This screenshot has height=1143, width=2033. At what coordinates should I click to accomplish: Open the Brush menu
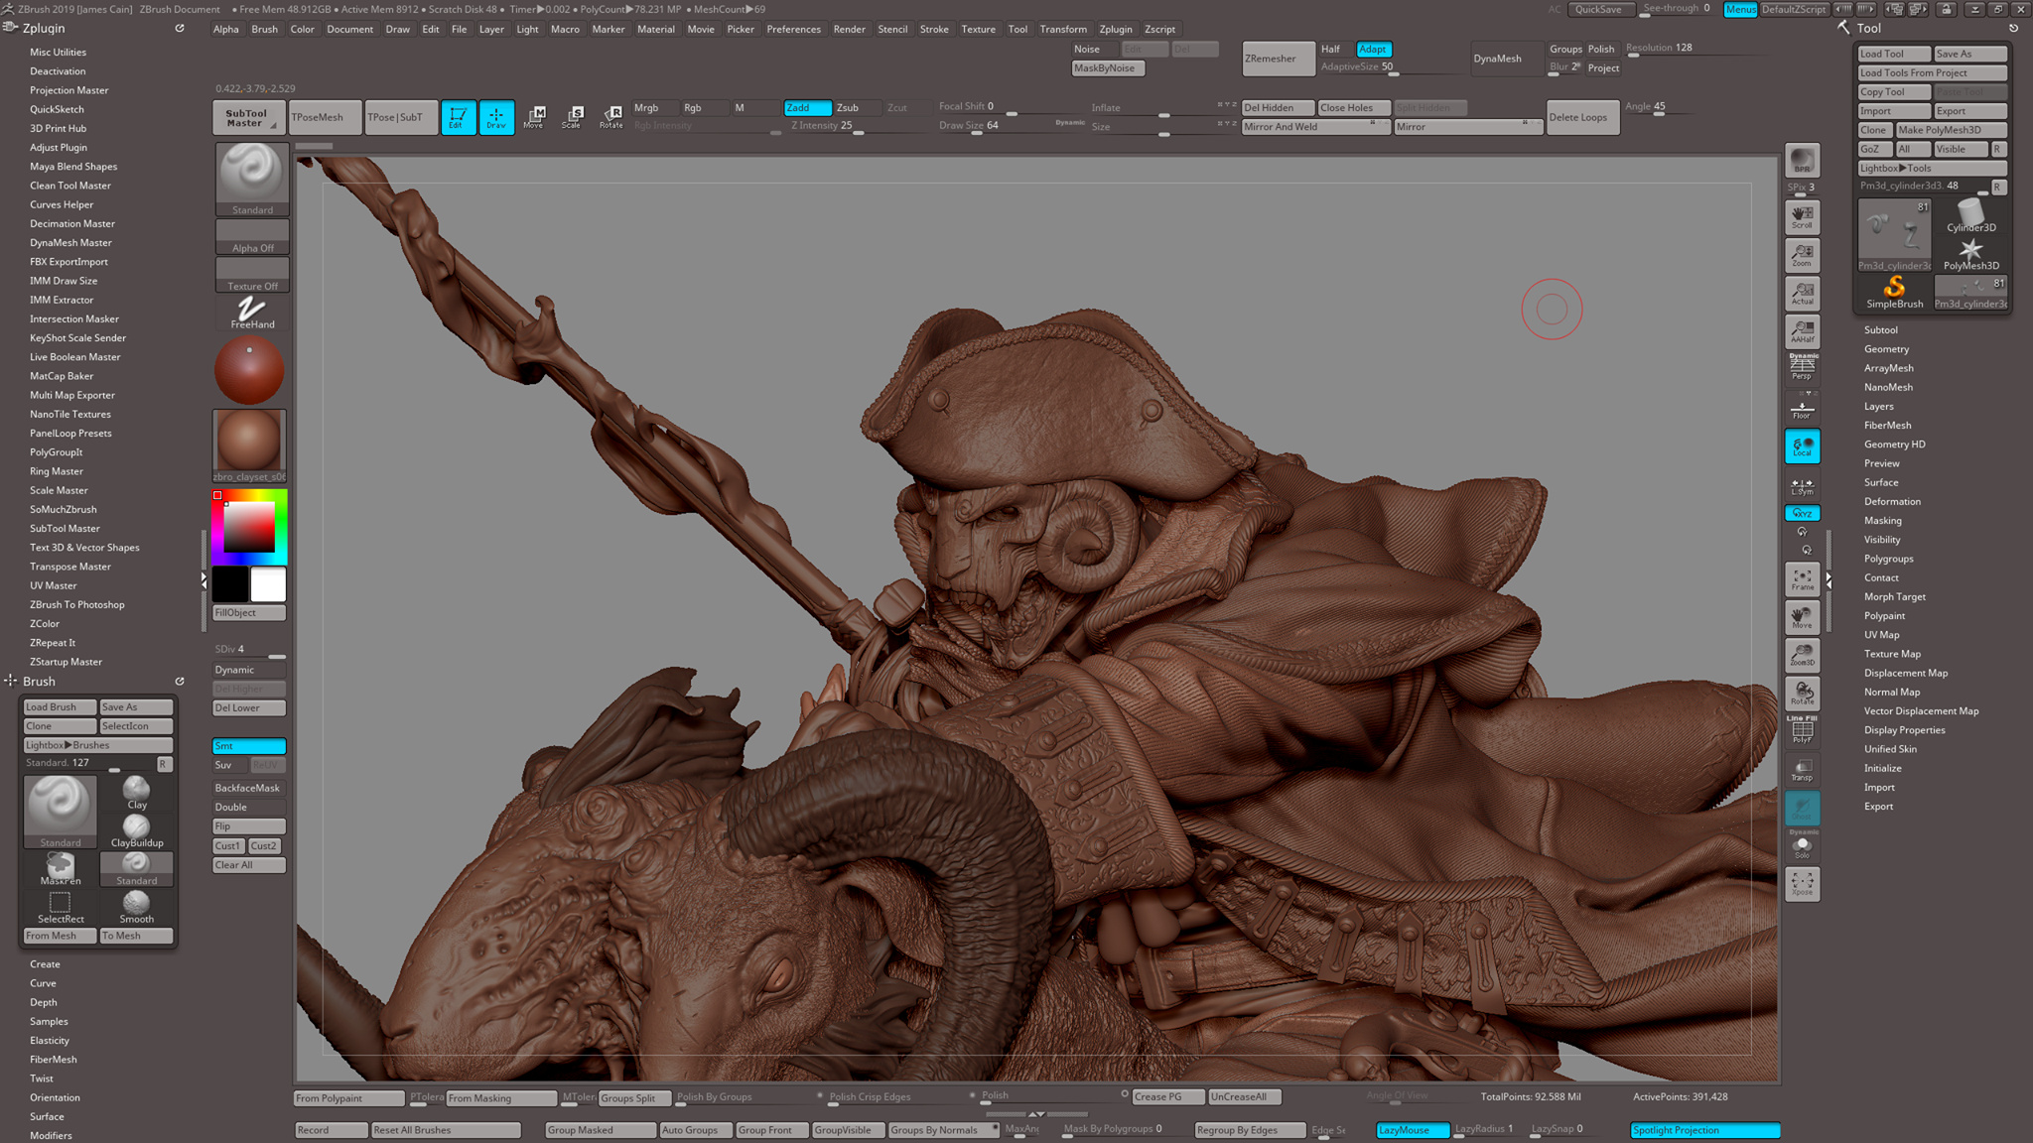pyautogui.click(x=264, y=29)
